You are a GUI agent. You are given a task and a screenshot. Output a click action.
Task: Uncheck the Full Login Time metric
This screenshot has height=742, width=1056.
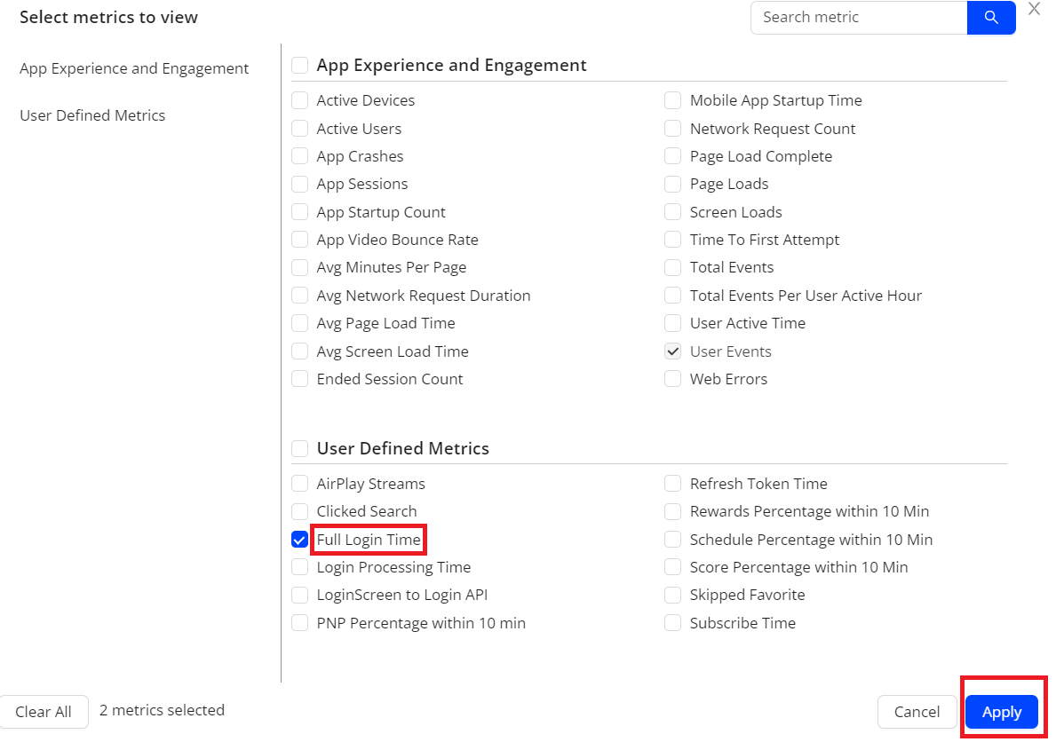(299, 540)
